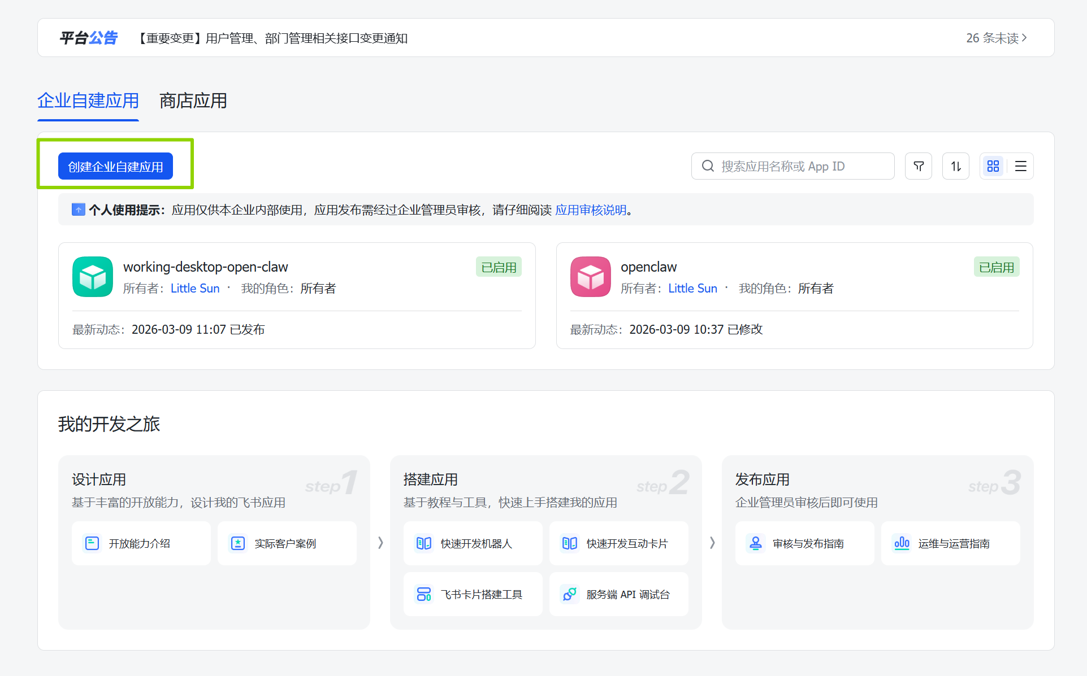The width and height of the screenshot is (1087, 676).
Task: Open 应用审核说明 link
Action: [591, 210]
